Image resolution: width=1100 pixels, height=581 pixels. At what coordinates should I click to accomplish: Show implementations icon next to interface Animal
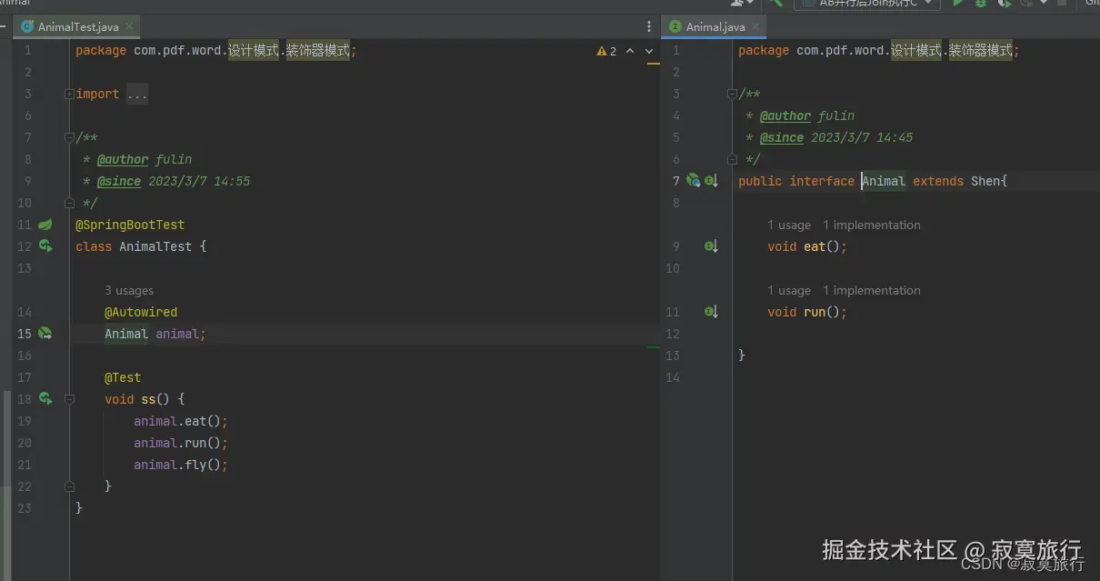[x=712, y=181]
